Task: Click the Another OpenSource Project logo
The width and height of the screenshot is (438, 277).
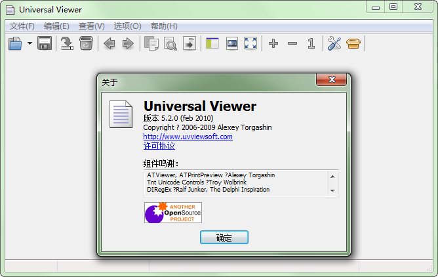Action: point(173,213)
